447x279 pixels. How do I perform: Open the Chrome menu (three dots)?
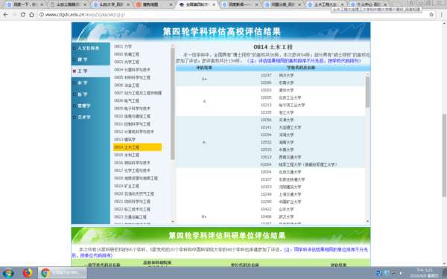(441, 15)
